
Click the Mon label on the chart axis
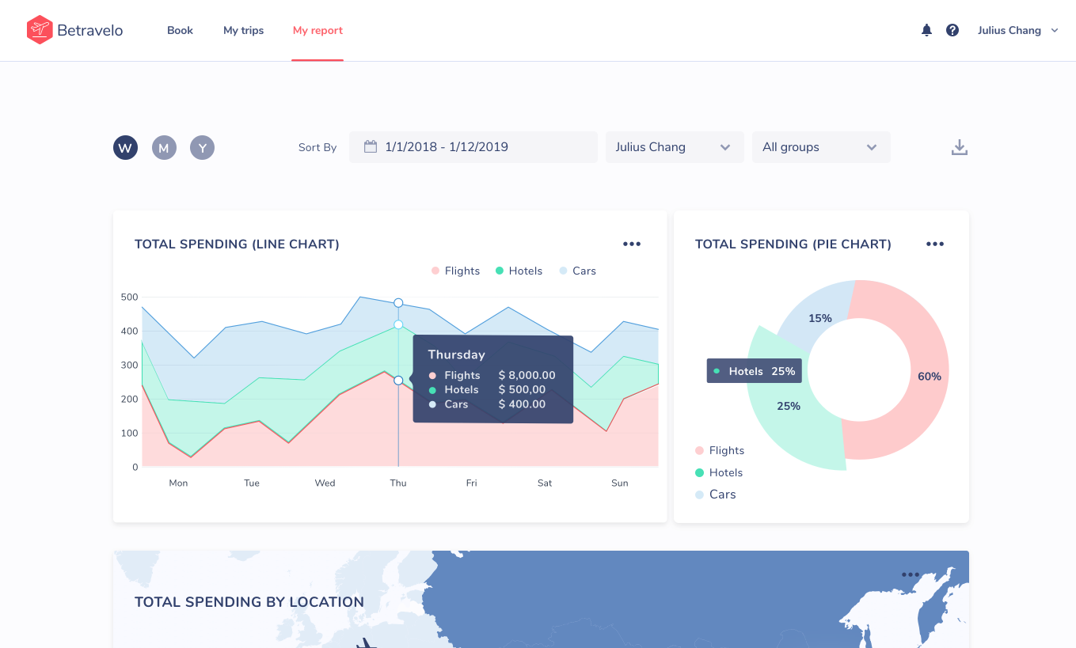point(178,483)
